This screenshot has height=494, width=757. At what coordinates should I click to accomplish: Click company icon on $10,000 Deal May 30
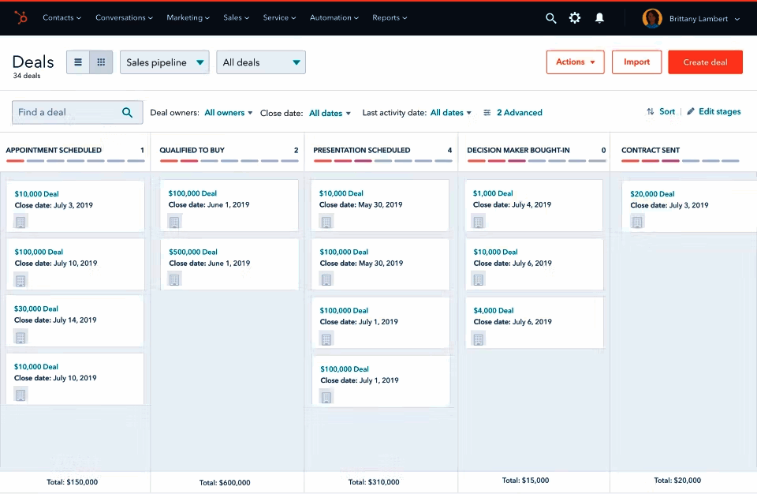[x=326, y=222]
